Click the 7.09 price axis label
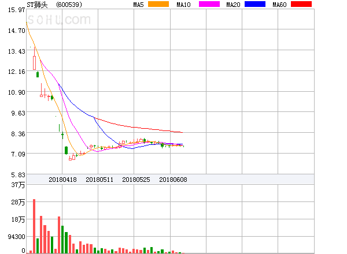 tap(18, 154)
